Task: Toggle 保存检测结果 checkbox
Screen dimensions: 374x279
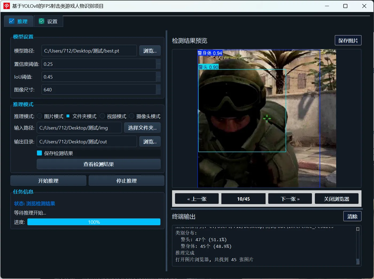Action: coord(39,153)
